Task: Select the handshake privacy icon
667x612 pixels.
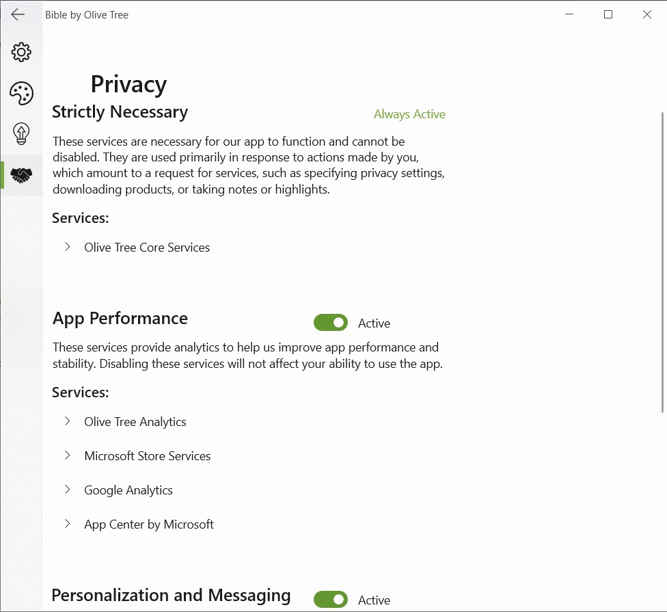Action: (21, 176)
